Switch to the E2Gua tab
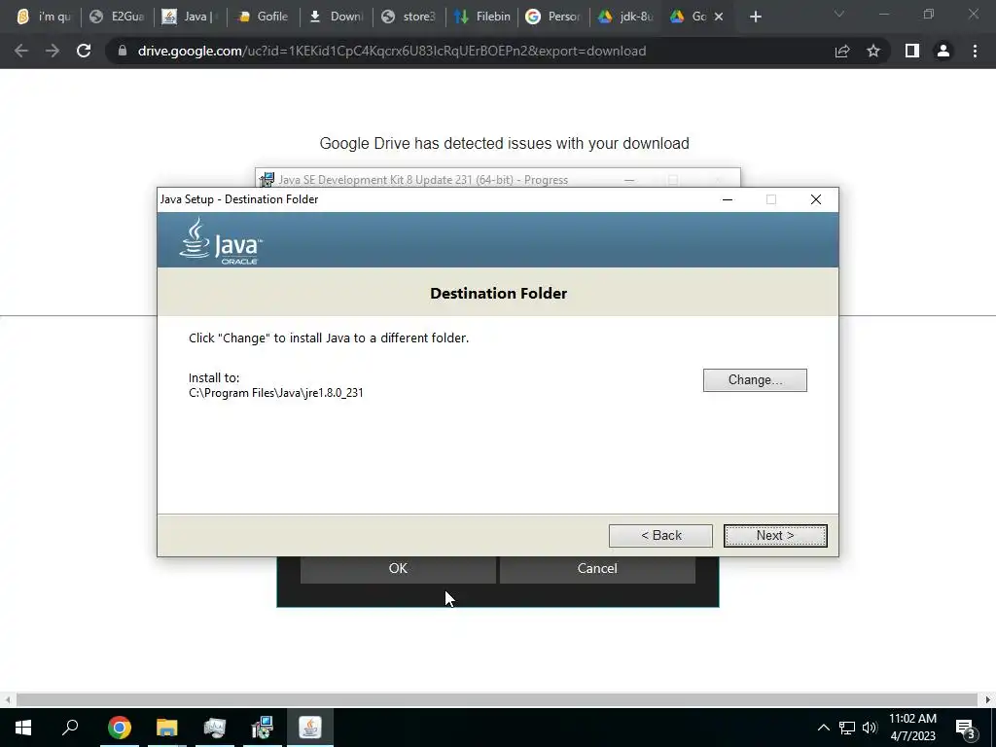Viewport: 996px width, 747px height. [x=118, y=17]
